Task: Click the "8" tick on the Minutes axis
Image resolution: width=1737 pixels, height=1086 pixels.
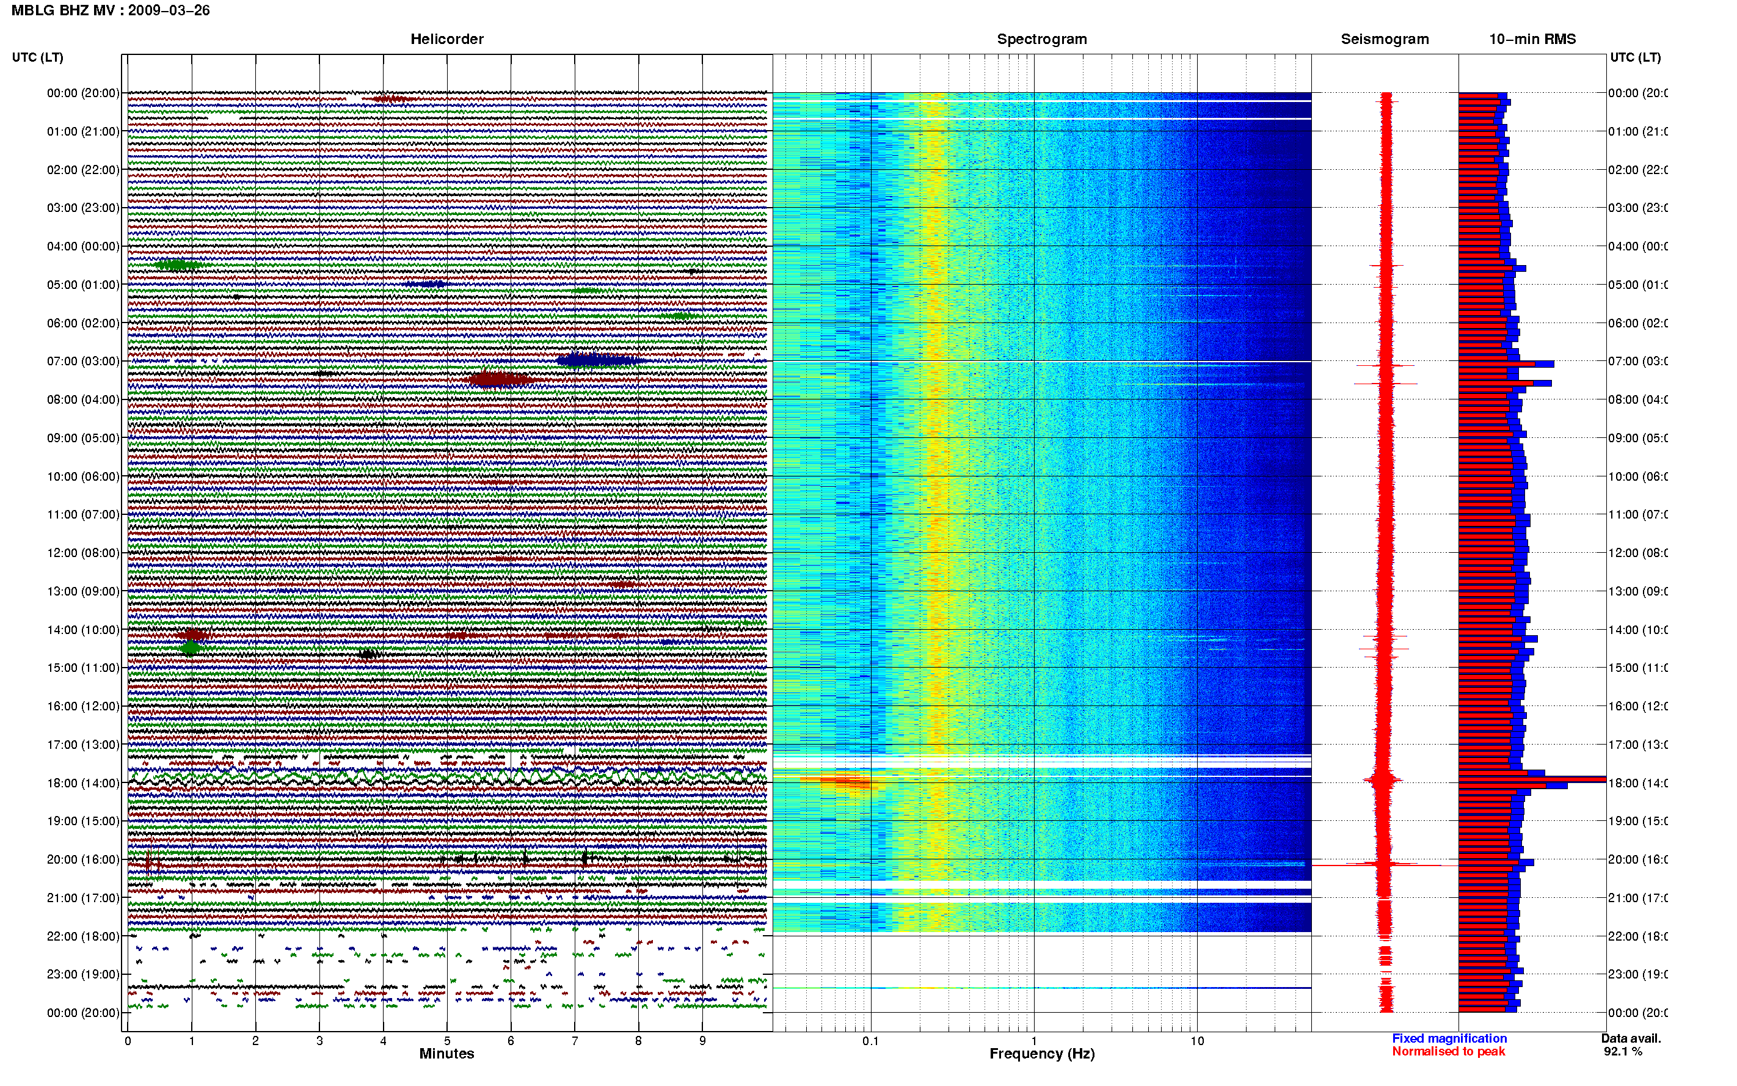Action: tap(638, 1041)
